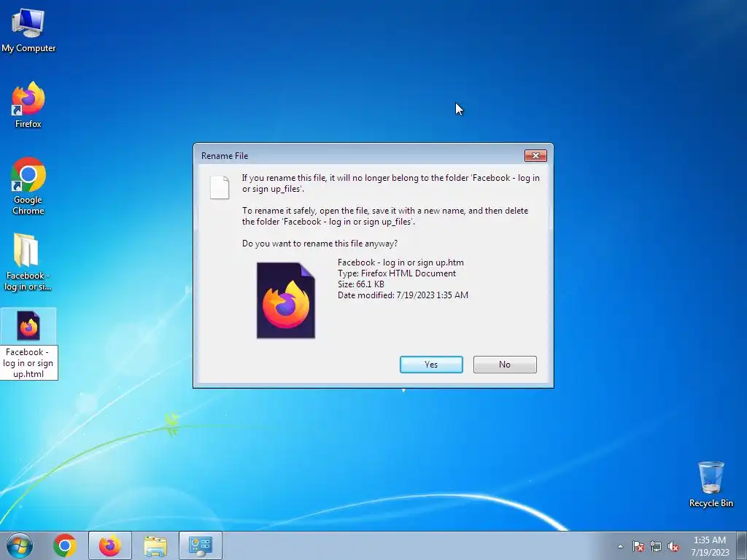Show hidden system tray icons
Viewport: 747px width, 560px height.
pos(620,546)
